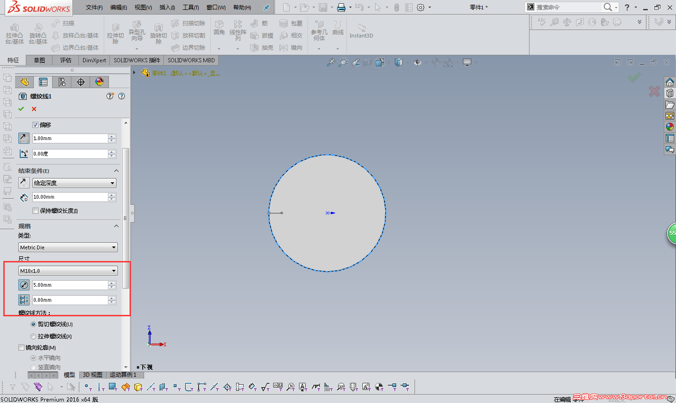Confirm with green check in graphics area corner
The height and width of the screenshot is (403, 676).
634,77
